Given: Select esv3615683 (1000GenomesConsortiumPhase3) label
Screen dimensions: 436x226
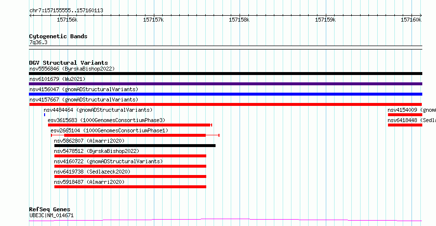Looking at the screenshot, I should (x=106, y=120).
